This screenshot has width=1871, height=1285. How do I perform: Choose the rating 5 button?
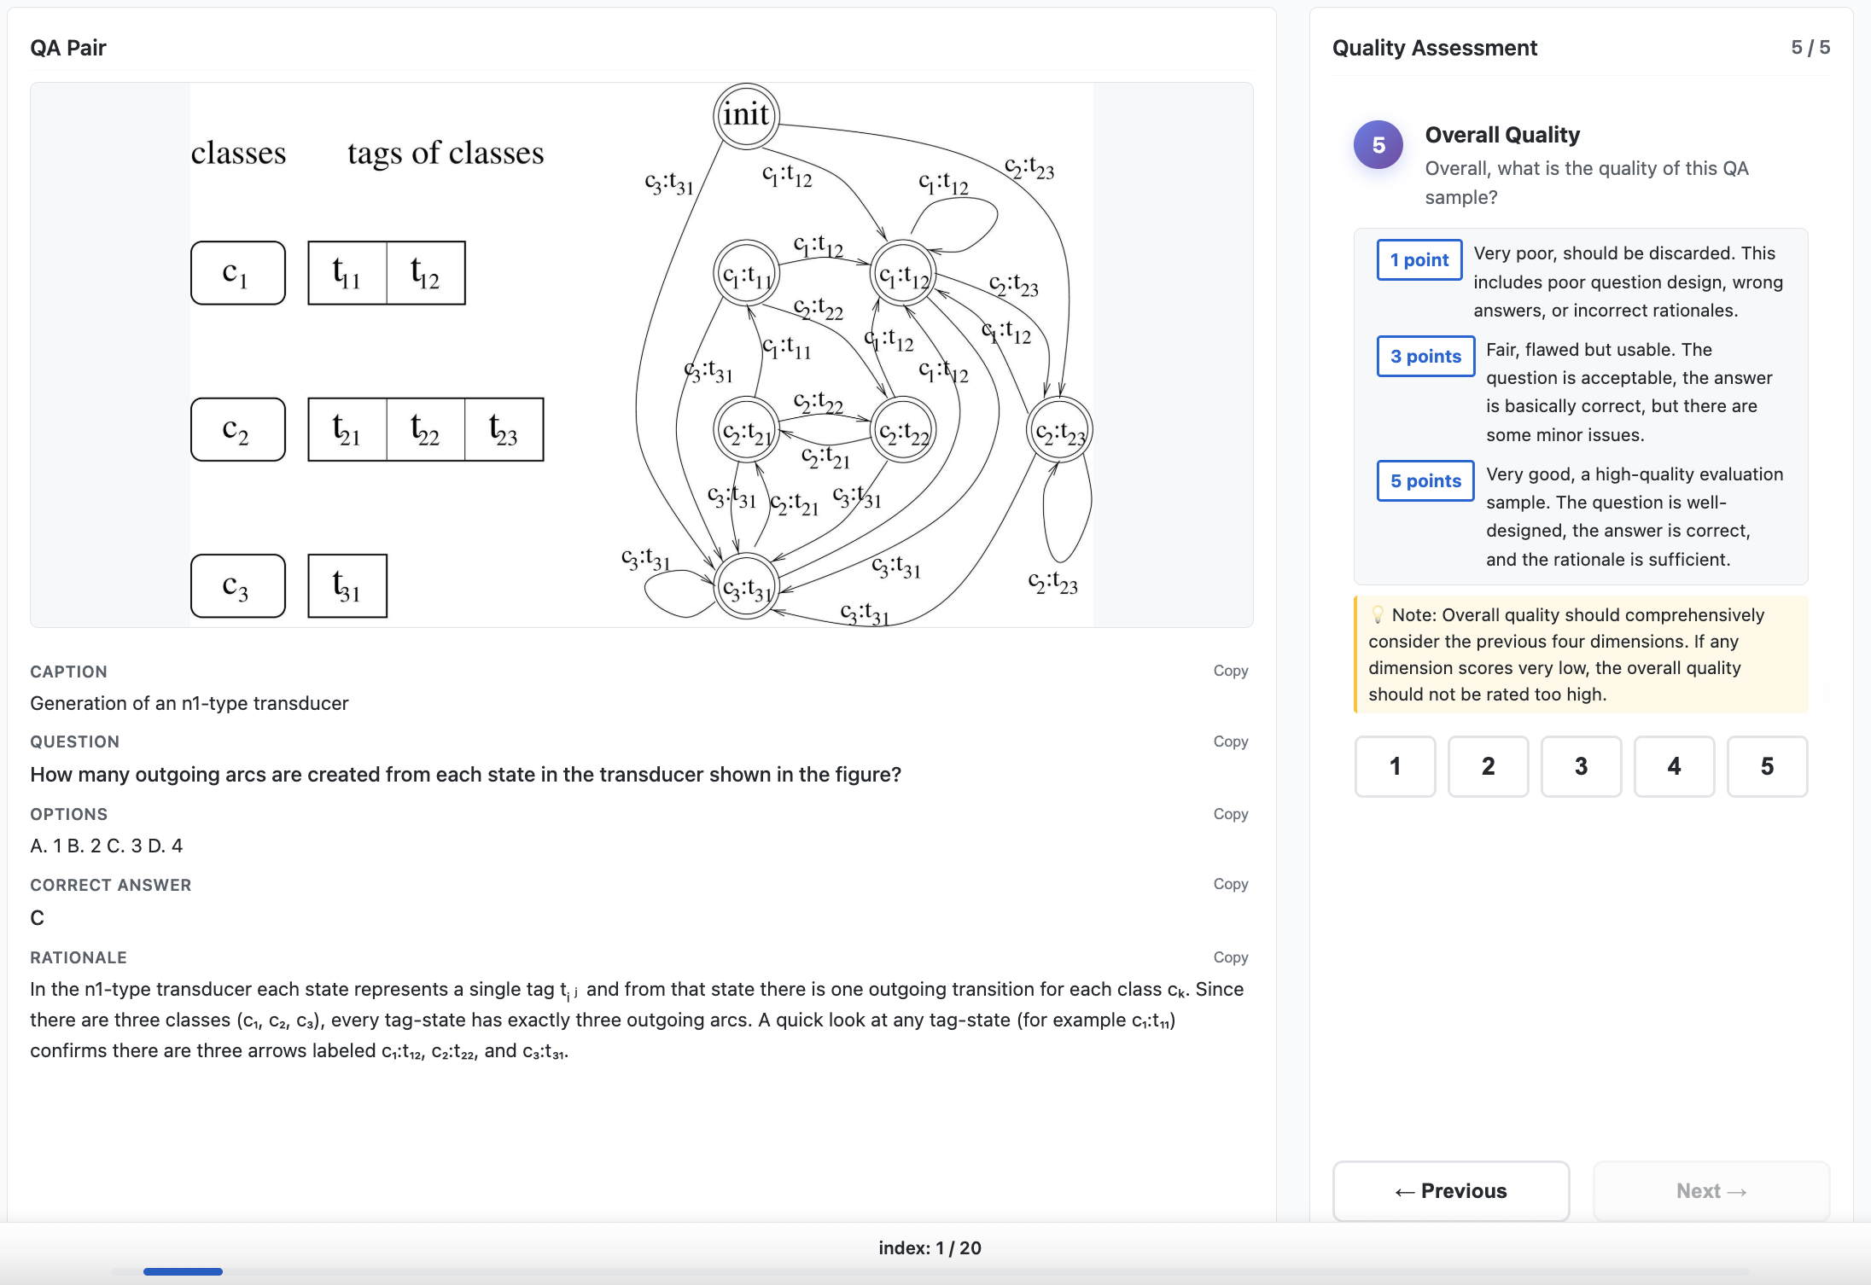coord(1767,766)
